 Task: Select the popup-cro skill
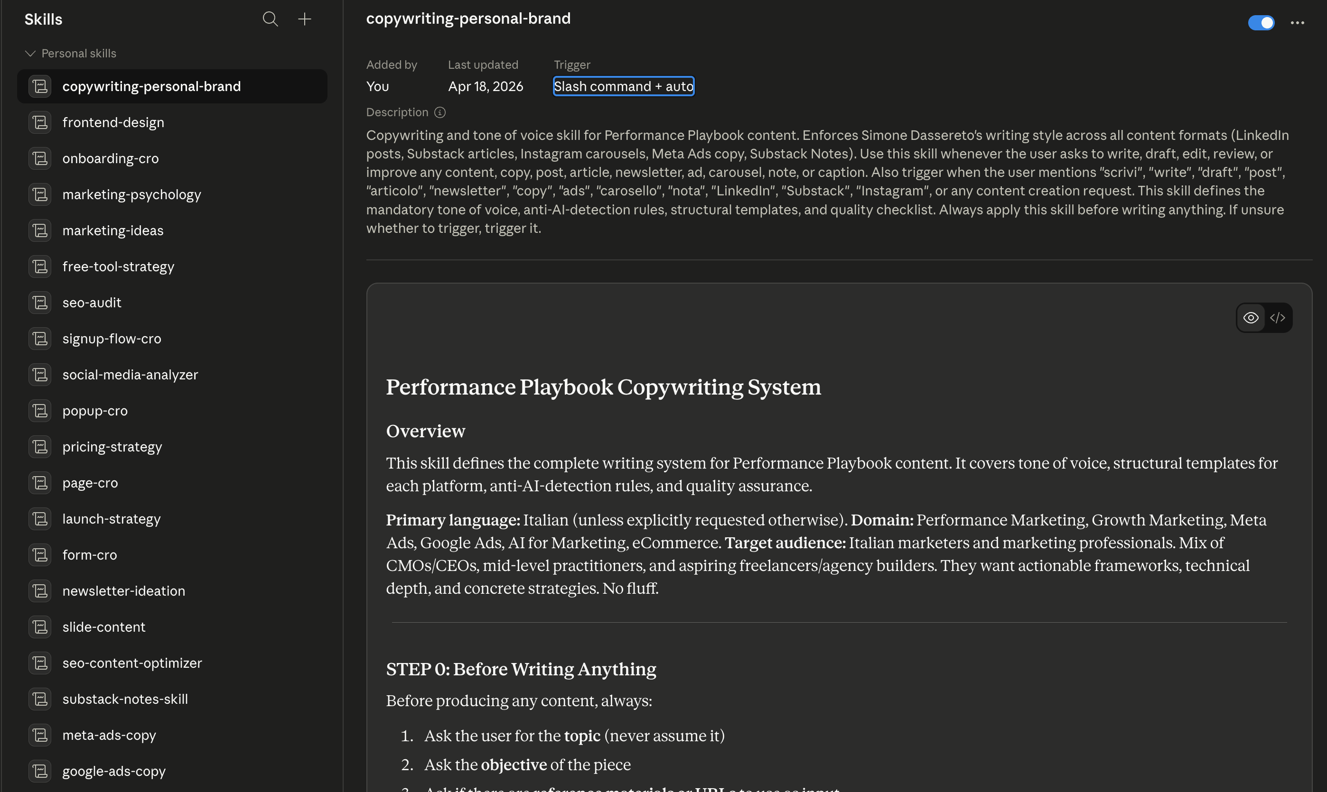(172, 411)
